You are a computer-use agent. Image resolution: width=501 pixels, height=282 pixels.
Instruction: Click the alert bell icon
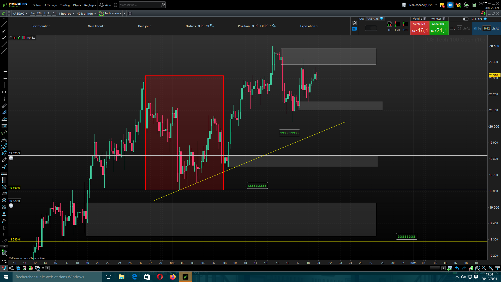[x=10, y=38]
